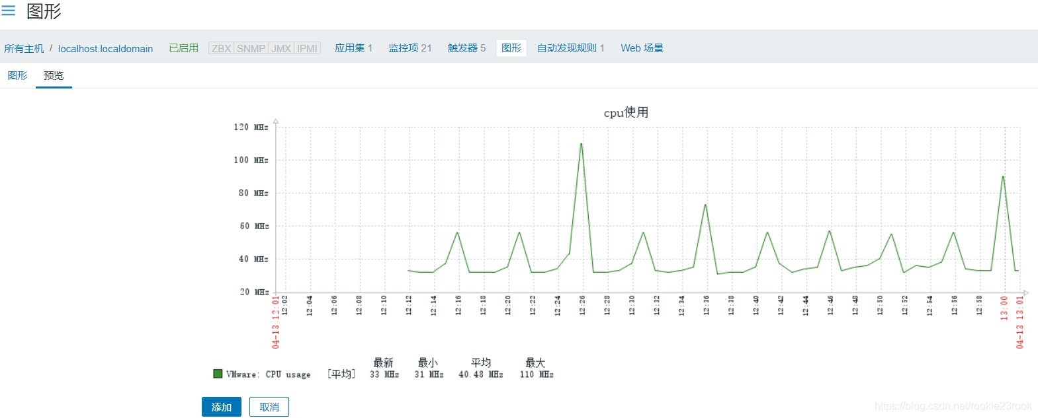
Task: Click the 04-13 13:01 end label
Action: [1019, 322]
